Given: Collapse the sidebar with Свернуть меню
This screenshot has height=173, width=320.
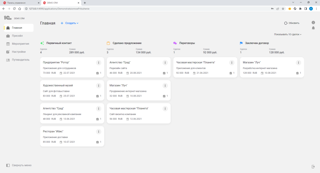Looking at the screenshot, I should pos(19,165).
